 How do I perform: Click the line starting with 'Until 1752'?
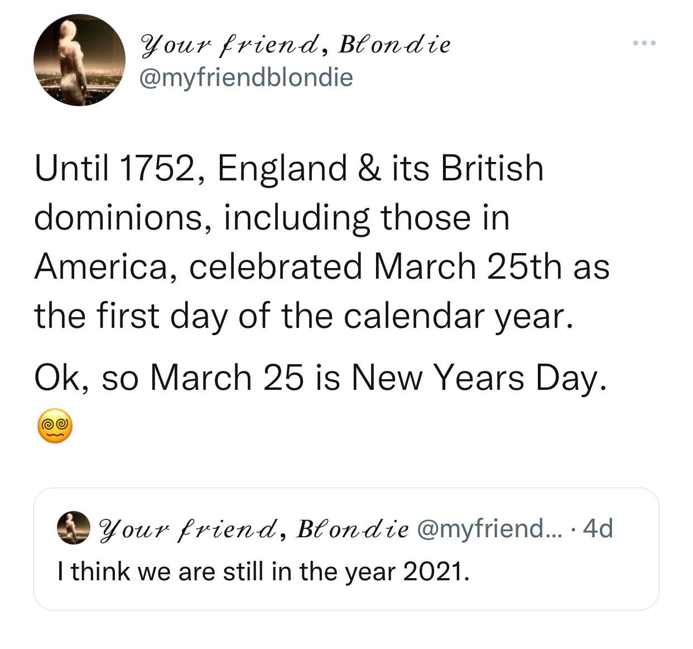pos(289,169)
